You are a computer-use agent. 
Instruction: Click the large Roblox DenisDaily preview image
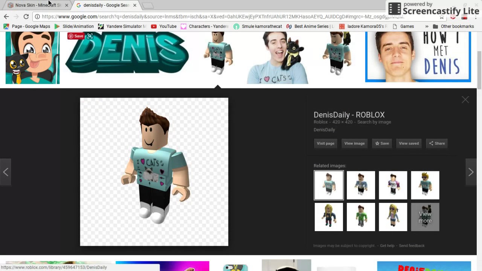(154, 172)
